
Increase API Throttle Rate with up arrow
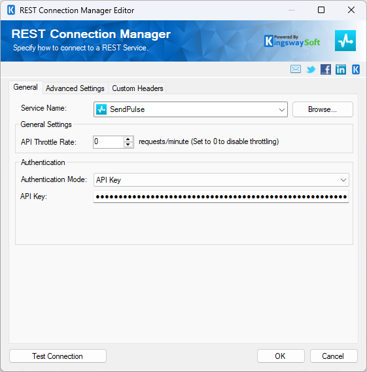(x=128, y=139)
